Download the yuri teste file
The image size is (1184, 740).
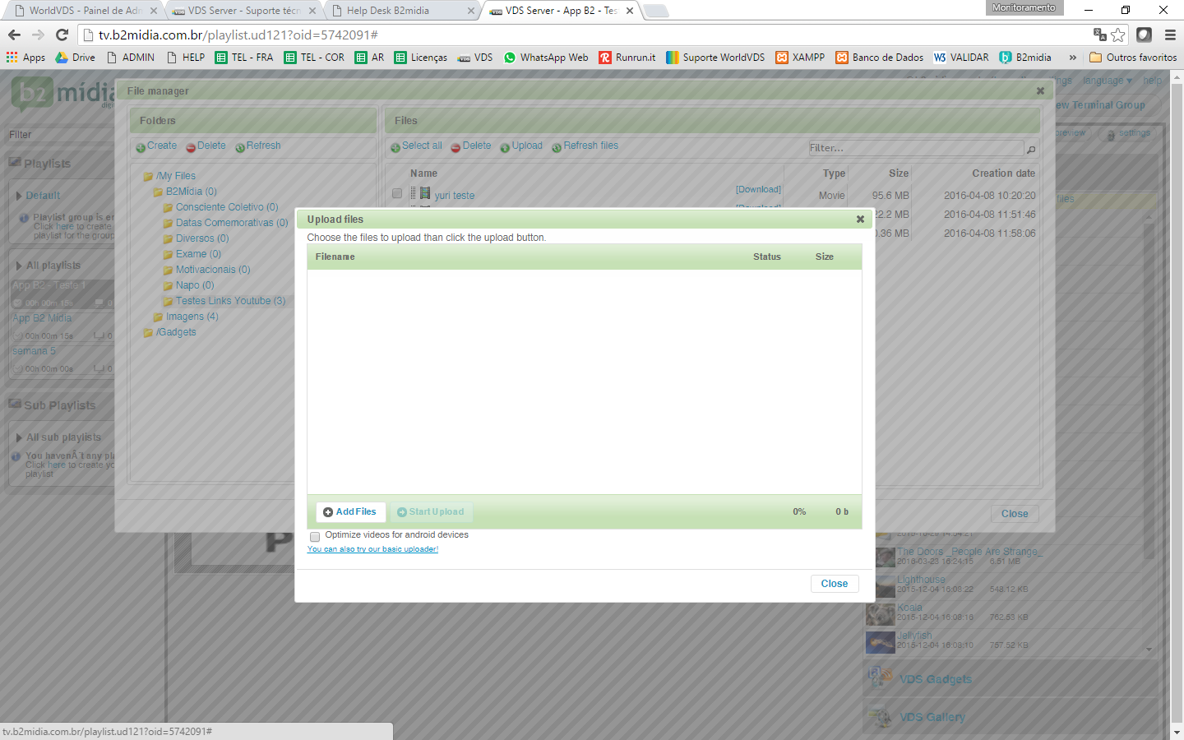tap(758, 190)
